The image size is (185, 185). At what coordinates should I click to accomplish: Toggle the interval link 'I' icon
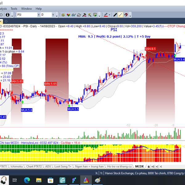pos(157,166)
